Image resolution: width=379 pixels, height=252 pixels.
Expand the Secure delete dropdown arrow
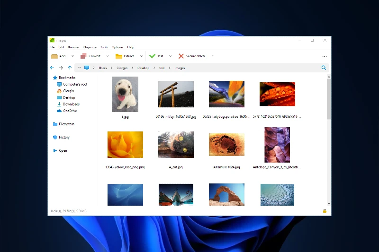pyautogui.click(x=213, y=56)
